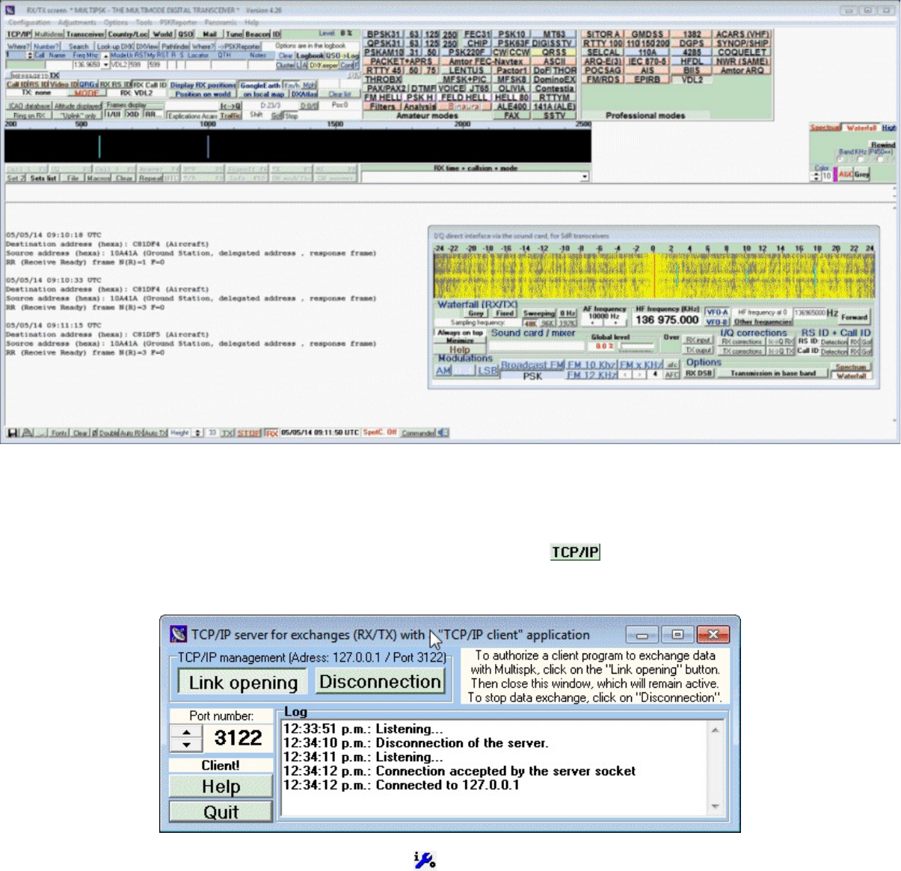Click the Disconnection button

coord(380,681)
